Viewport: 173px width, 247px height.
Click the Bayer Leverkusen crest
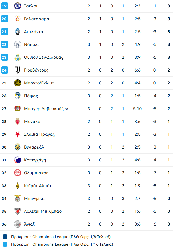click(17, 109)
